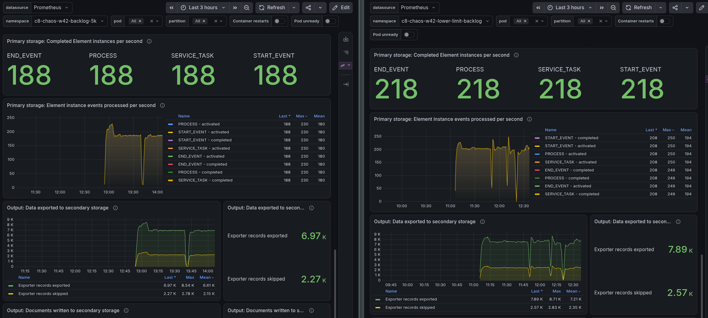Screen dimensions: 708x318
Task: Zoom out time range in right dashboard
Action: click(x=613, y=8)
